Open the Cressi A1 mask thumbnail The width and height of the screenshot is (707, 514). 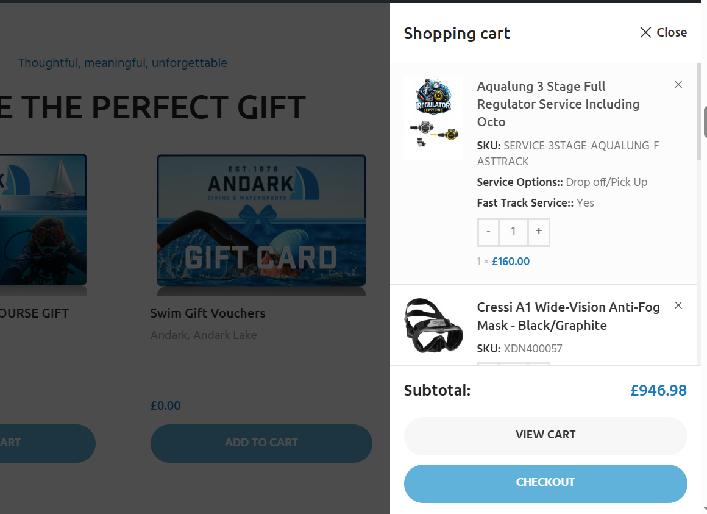tap(434, 326)
